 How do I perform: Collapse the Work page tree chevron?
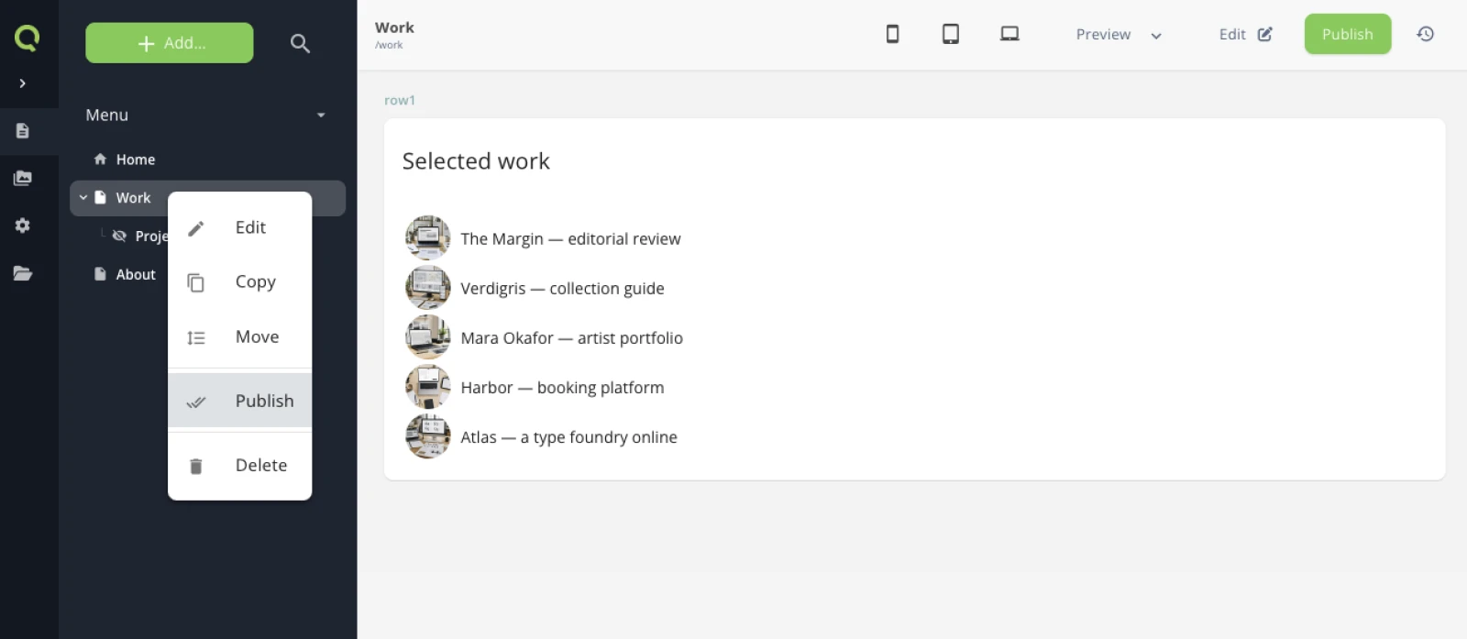[x=83, y=197]
